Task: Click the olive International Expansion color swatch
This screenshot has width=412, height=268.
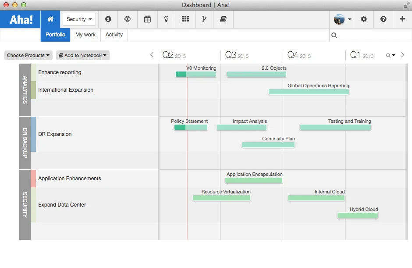Action: [33, 90]
